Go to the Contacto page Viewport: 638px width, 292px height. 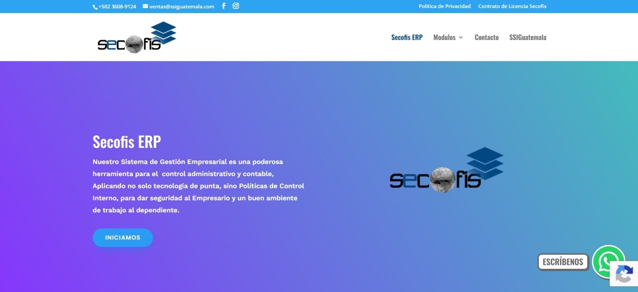click(x=486, y=37)
